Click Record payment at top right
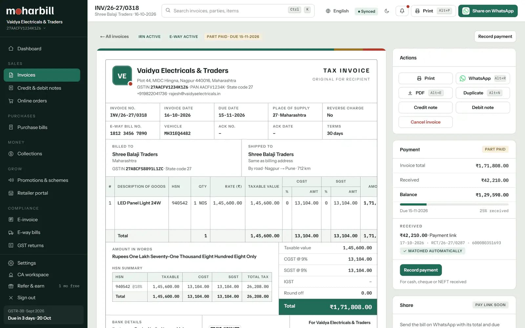Viewport: 525px width, 328px height. [x=495, y=36]
